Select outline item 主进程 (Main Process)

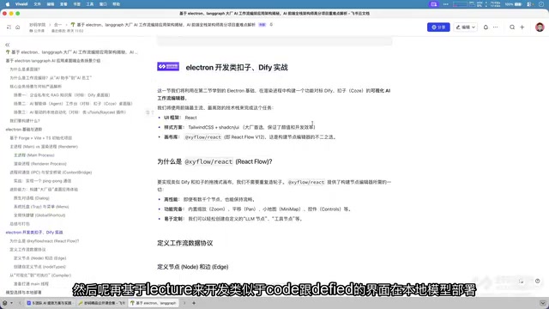(x=34, y=155)
